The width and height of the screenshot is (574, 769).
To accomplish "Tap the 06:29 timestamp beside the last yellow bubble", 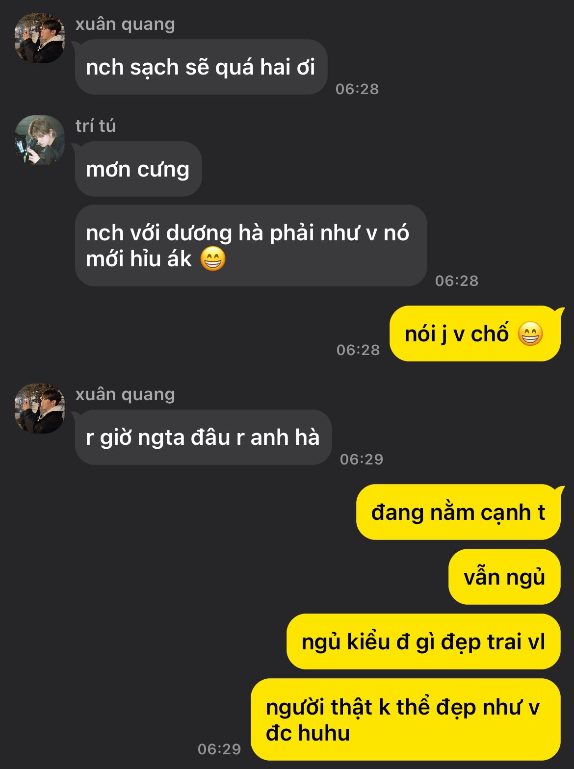I will pos(219,749).
